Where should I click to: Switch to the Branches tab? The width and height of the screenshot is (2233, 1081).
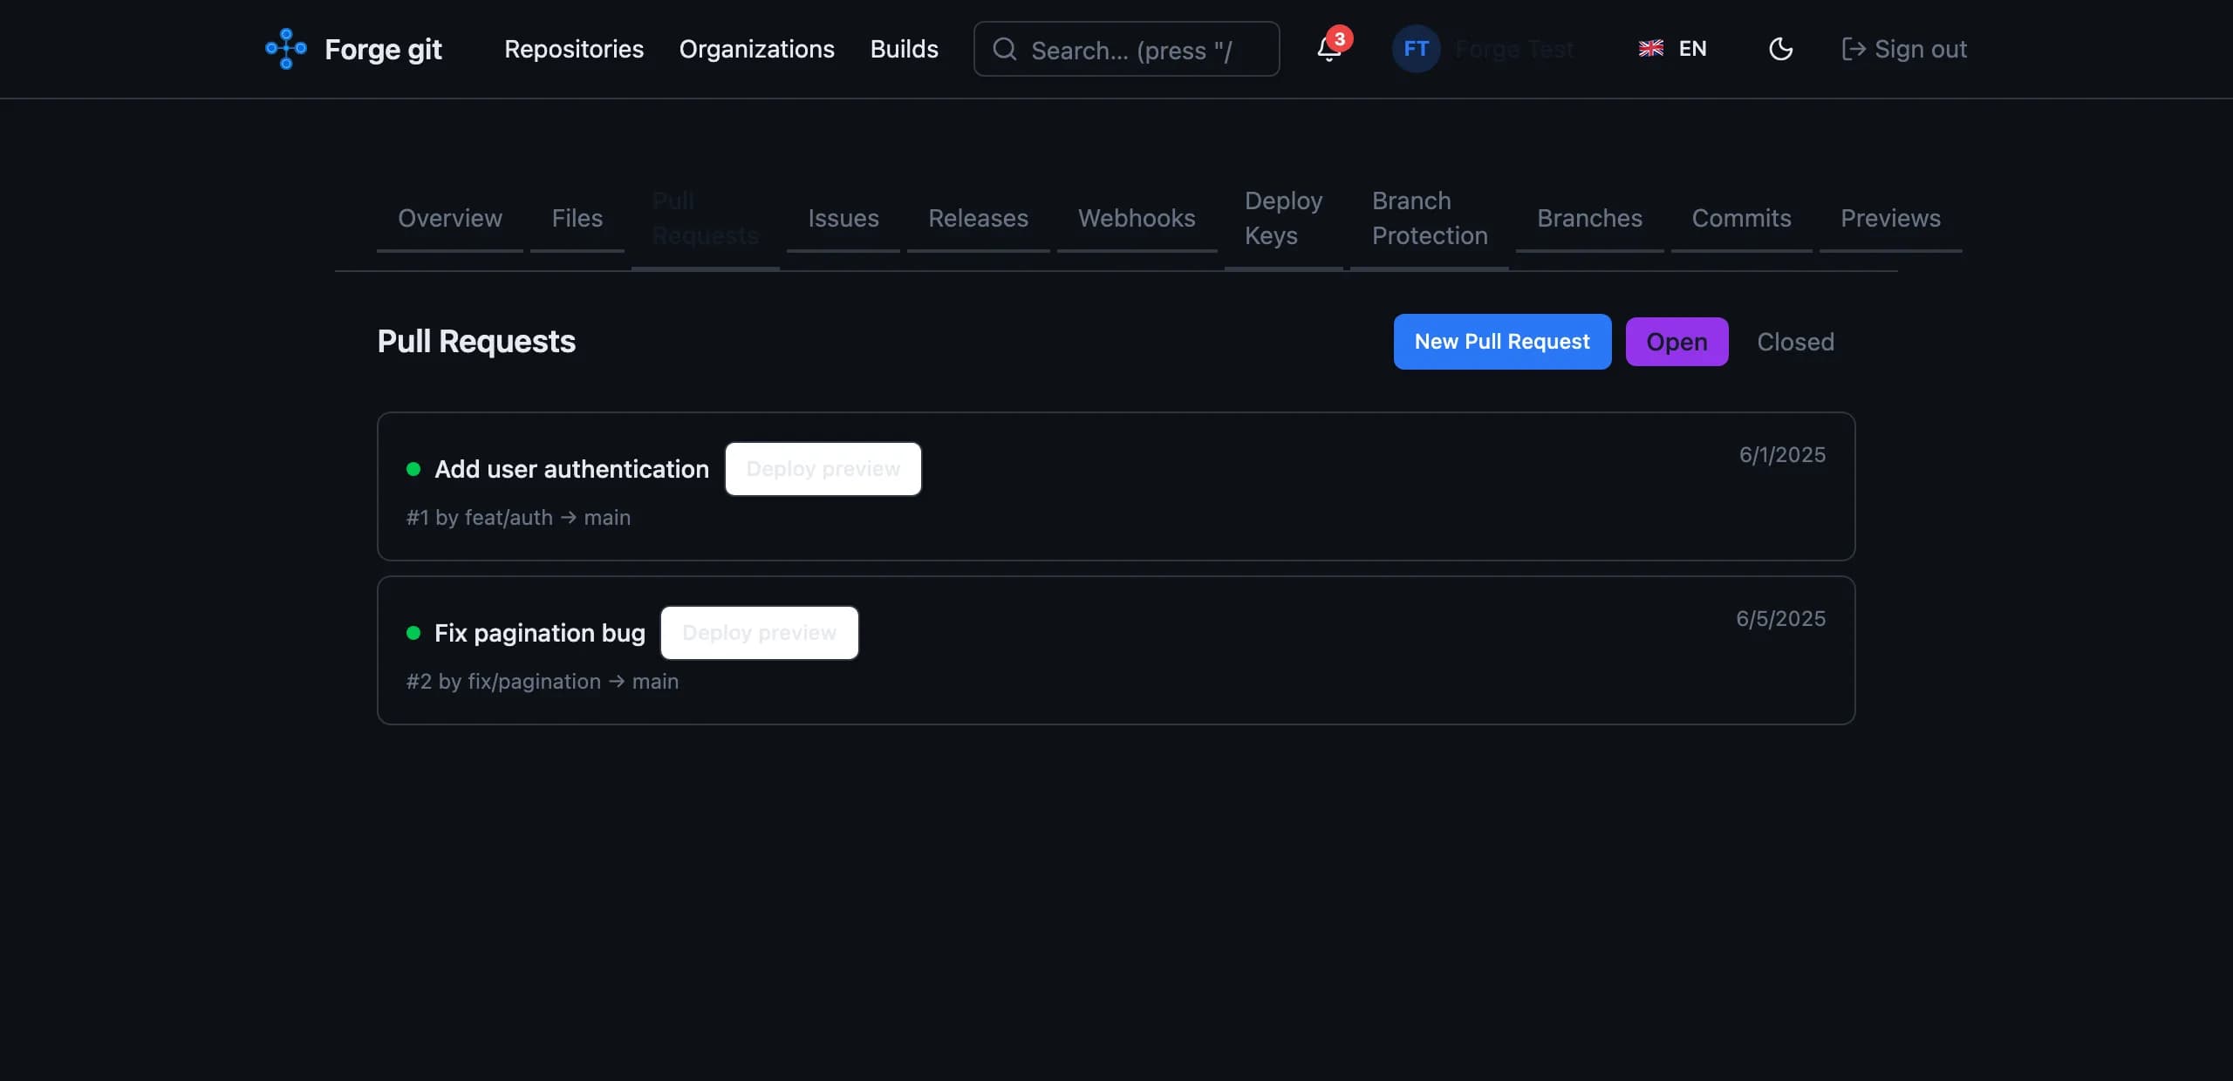1589,218
